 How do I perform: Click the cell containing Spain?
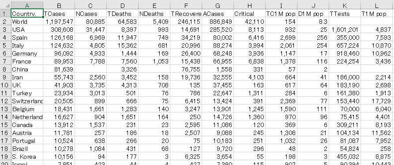[x=27, y=37]
